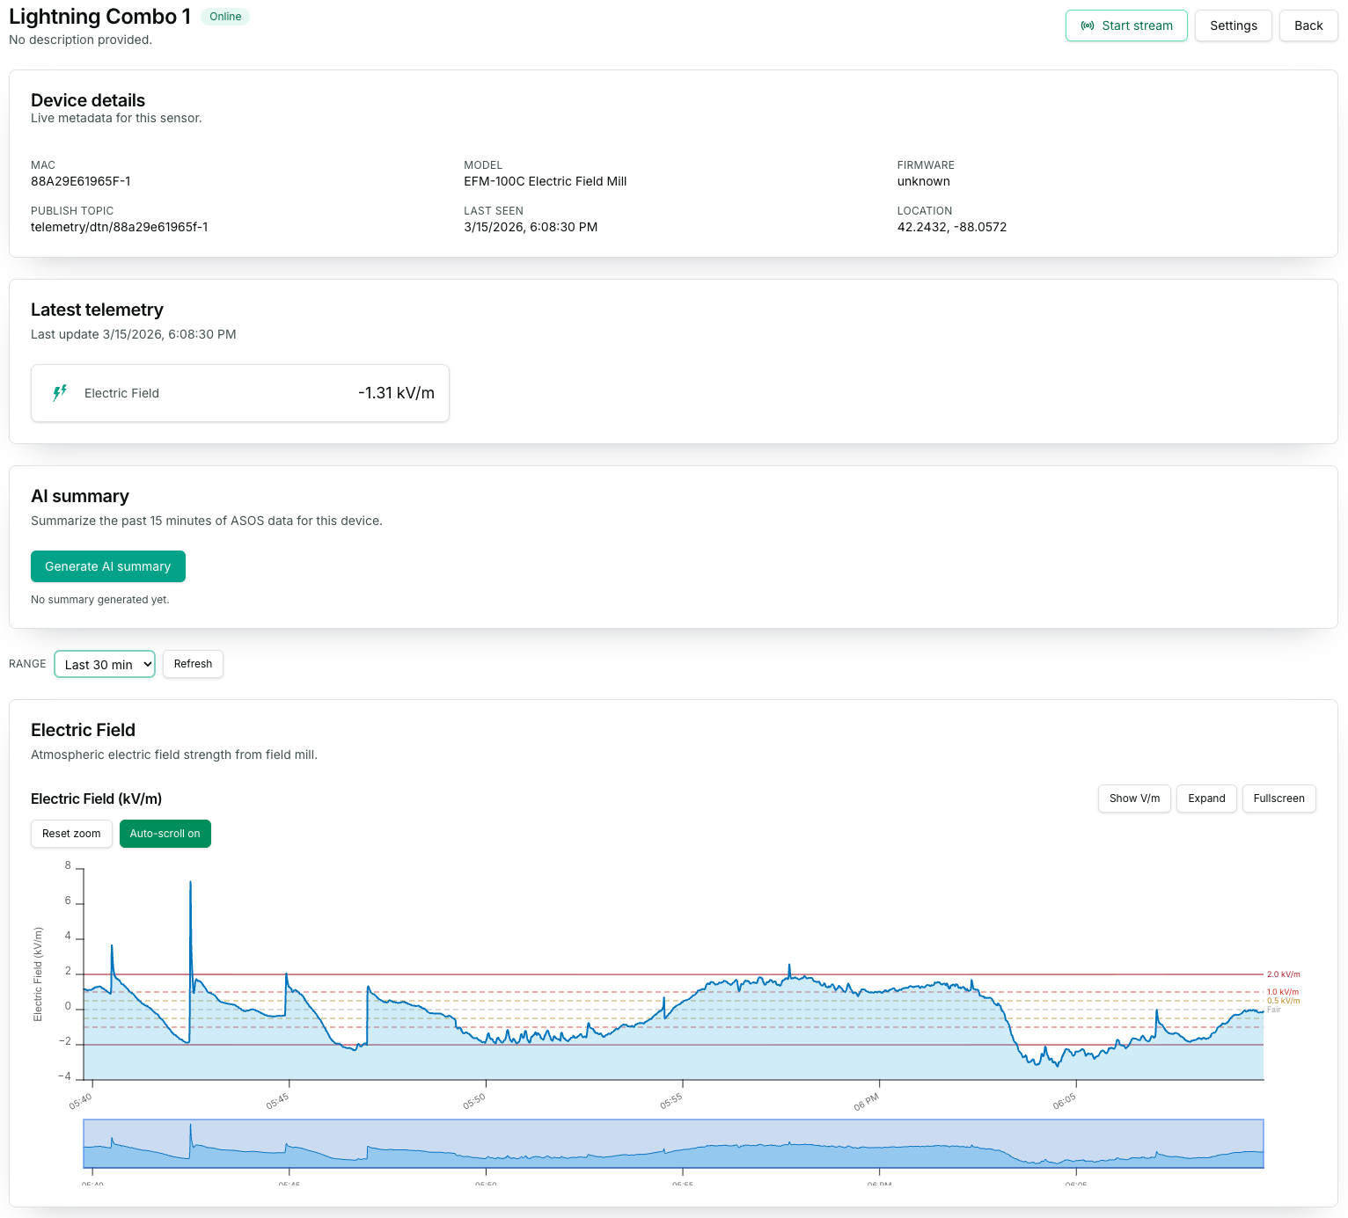
Task: Click the Electric Field (kV/m) chart heading
Action: [97, 799]
